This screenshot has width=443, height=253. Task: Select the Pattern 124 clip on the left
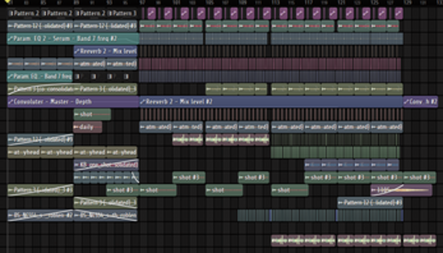pyautogui.click(x=40, y=139)
